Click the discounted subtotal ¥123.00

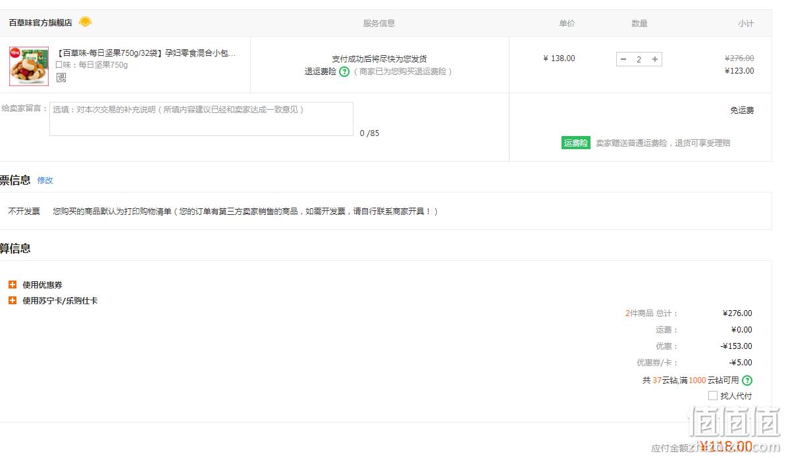tap(739, 71)
